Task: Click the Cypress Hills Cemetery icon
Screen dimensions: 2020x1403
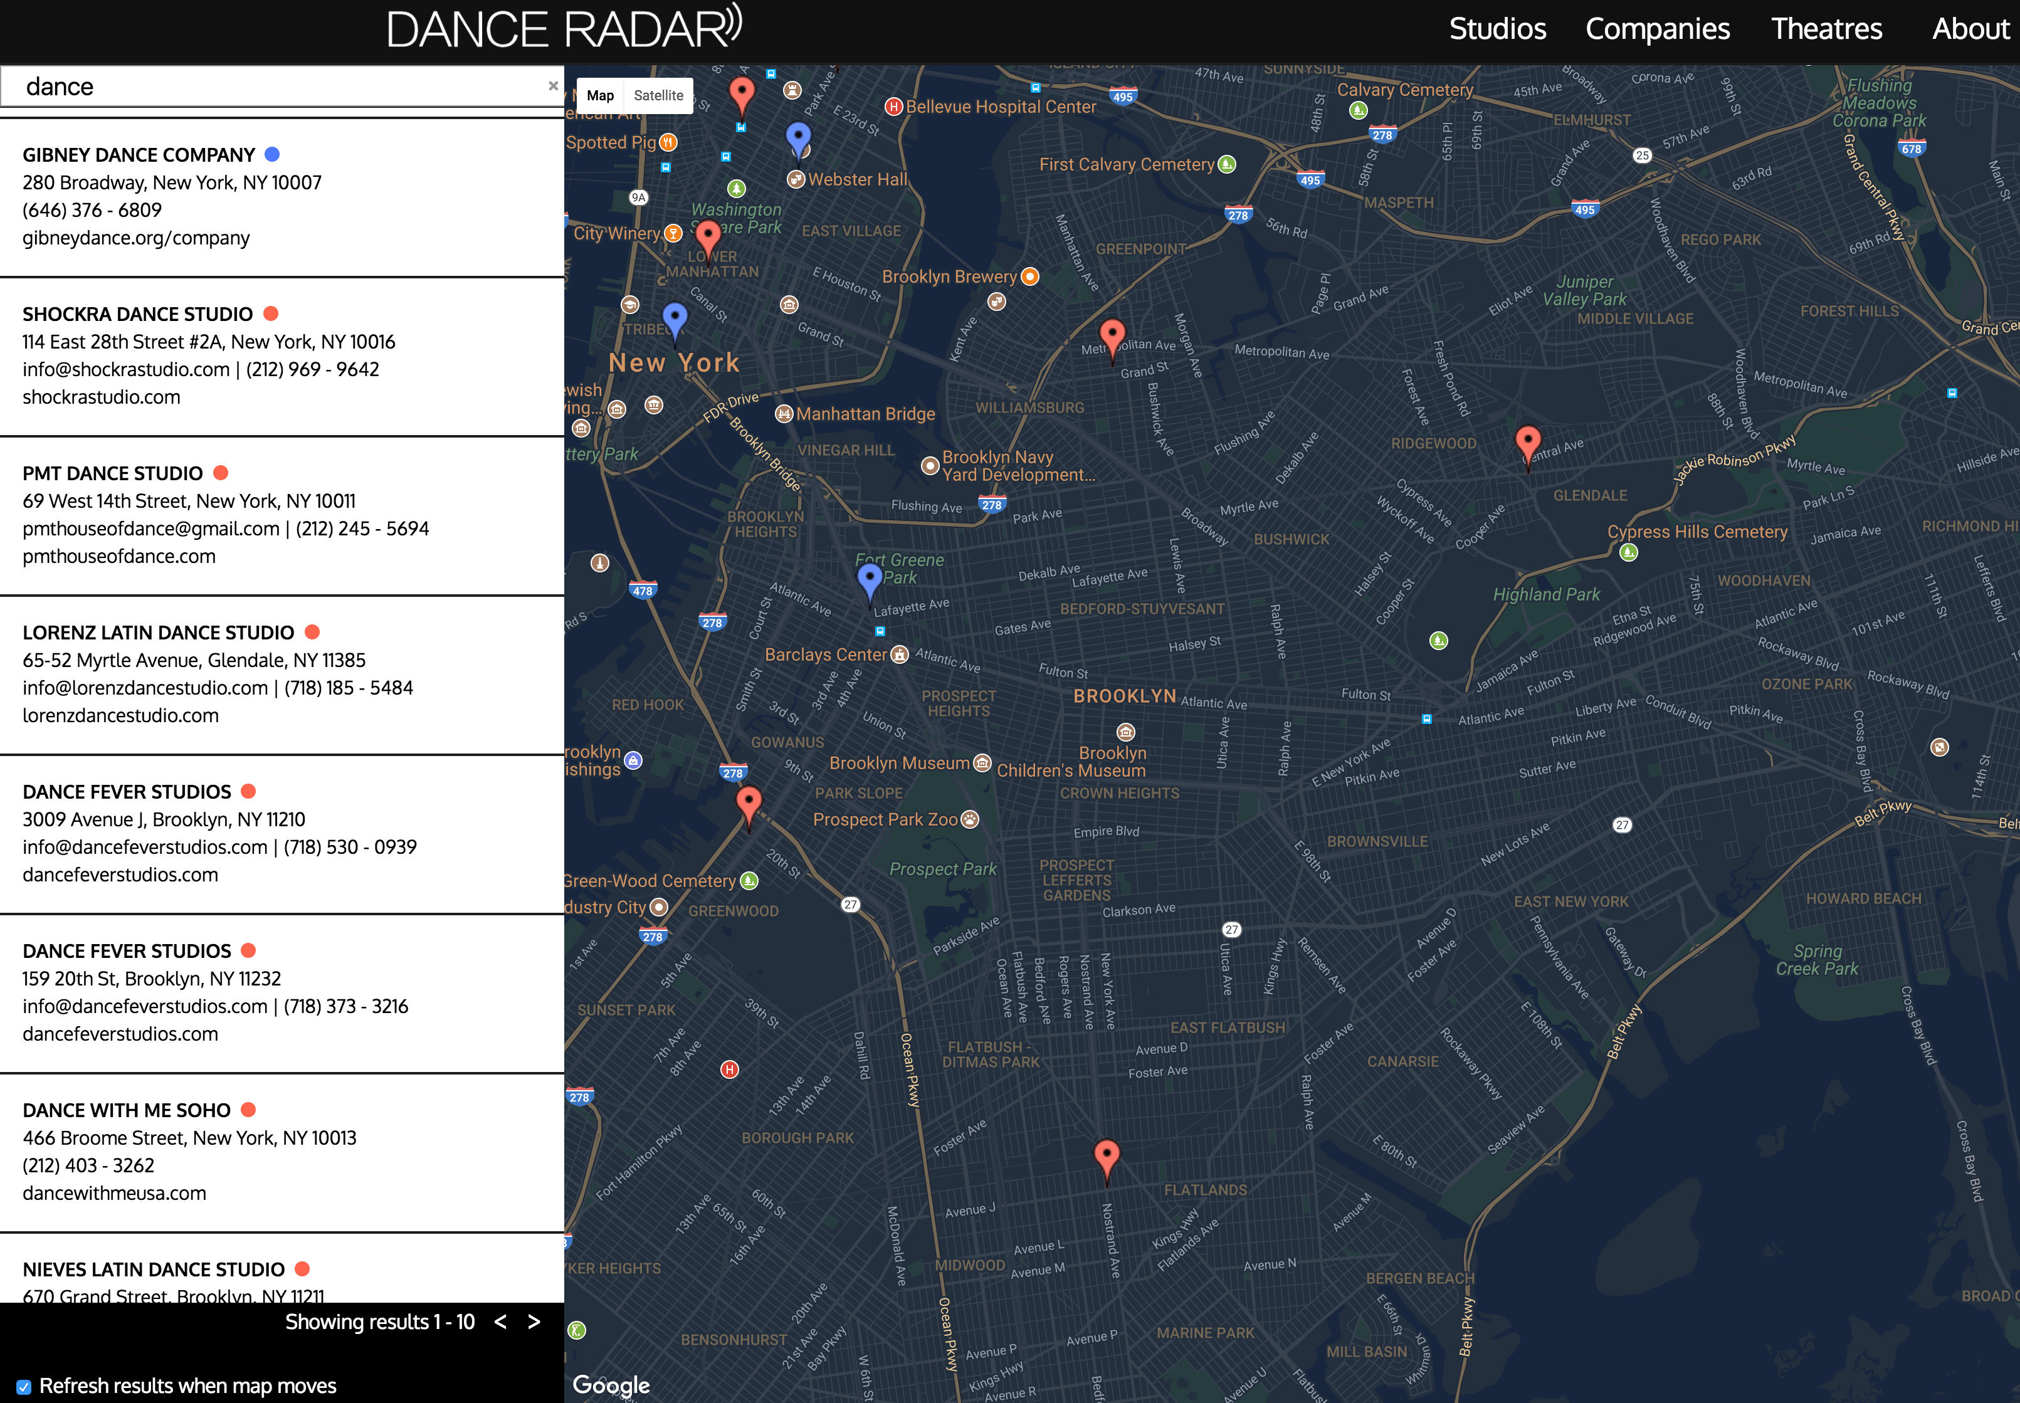Action: pos(1629,553)
